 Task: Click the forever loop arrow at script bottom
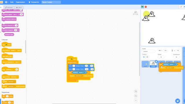77,81
